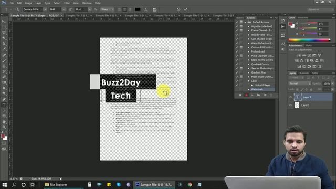The height and width of the screenshot is (189, 336).
Task: Collapse the Logo action set
Action: coord(248,81)
